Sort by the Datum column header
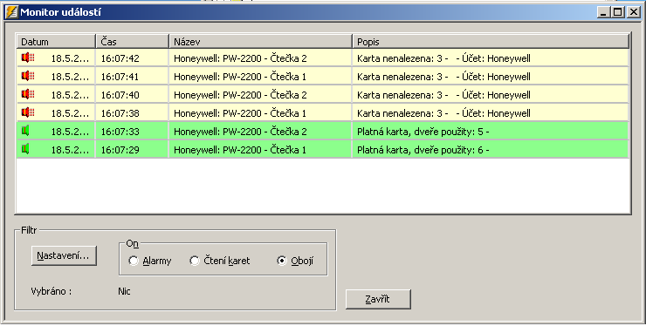The image size is (646, 326). pos(56,42)
